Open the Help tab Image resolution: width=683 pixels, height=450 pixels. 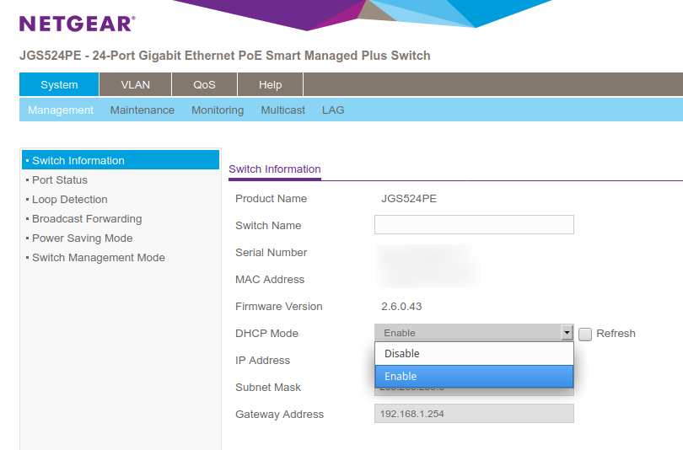coord(270,84)
